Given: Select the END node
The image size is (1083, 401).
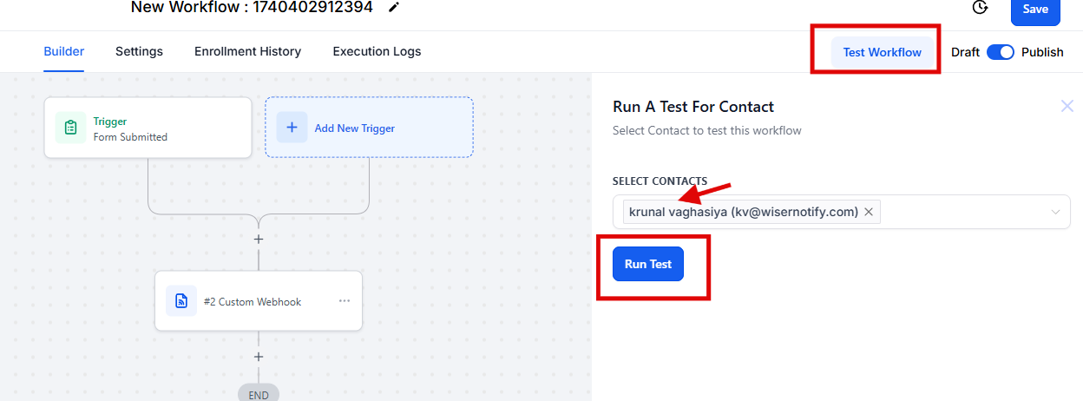Looking at the screenshot, I should point(259,392).
